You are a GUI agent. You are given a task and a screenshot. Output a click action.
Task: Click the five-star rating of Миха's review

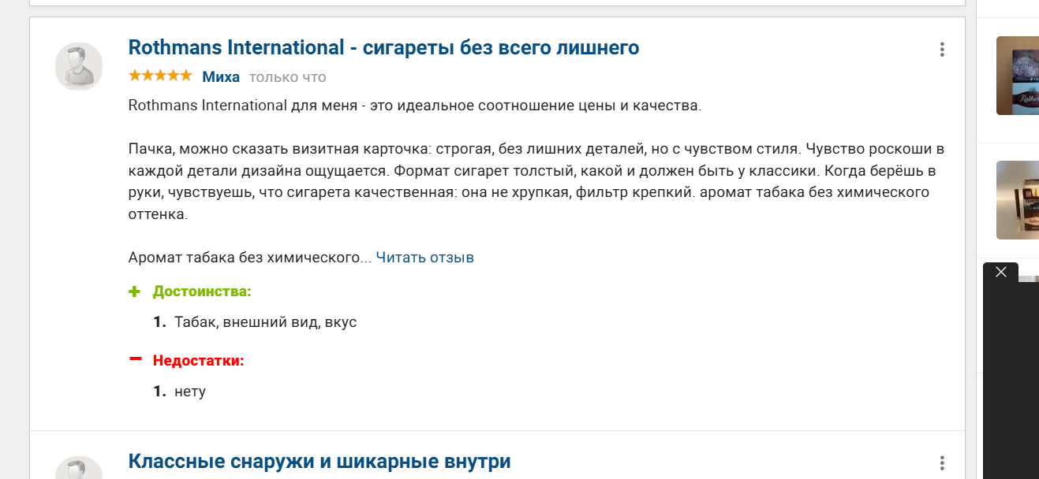point(160,76)
